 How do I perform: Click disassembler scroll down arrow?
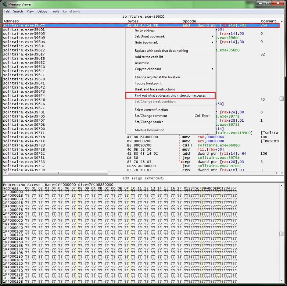point(282,173)
